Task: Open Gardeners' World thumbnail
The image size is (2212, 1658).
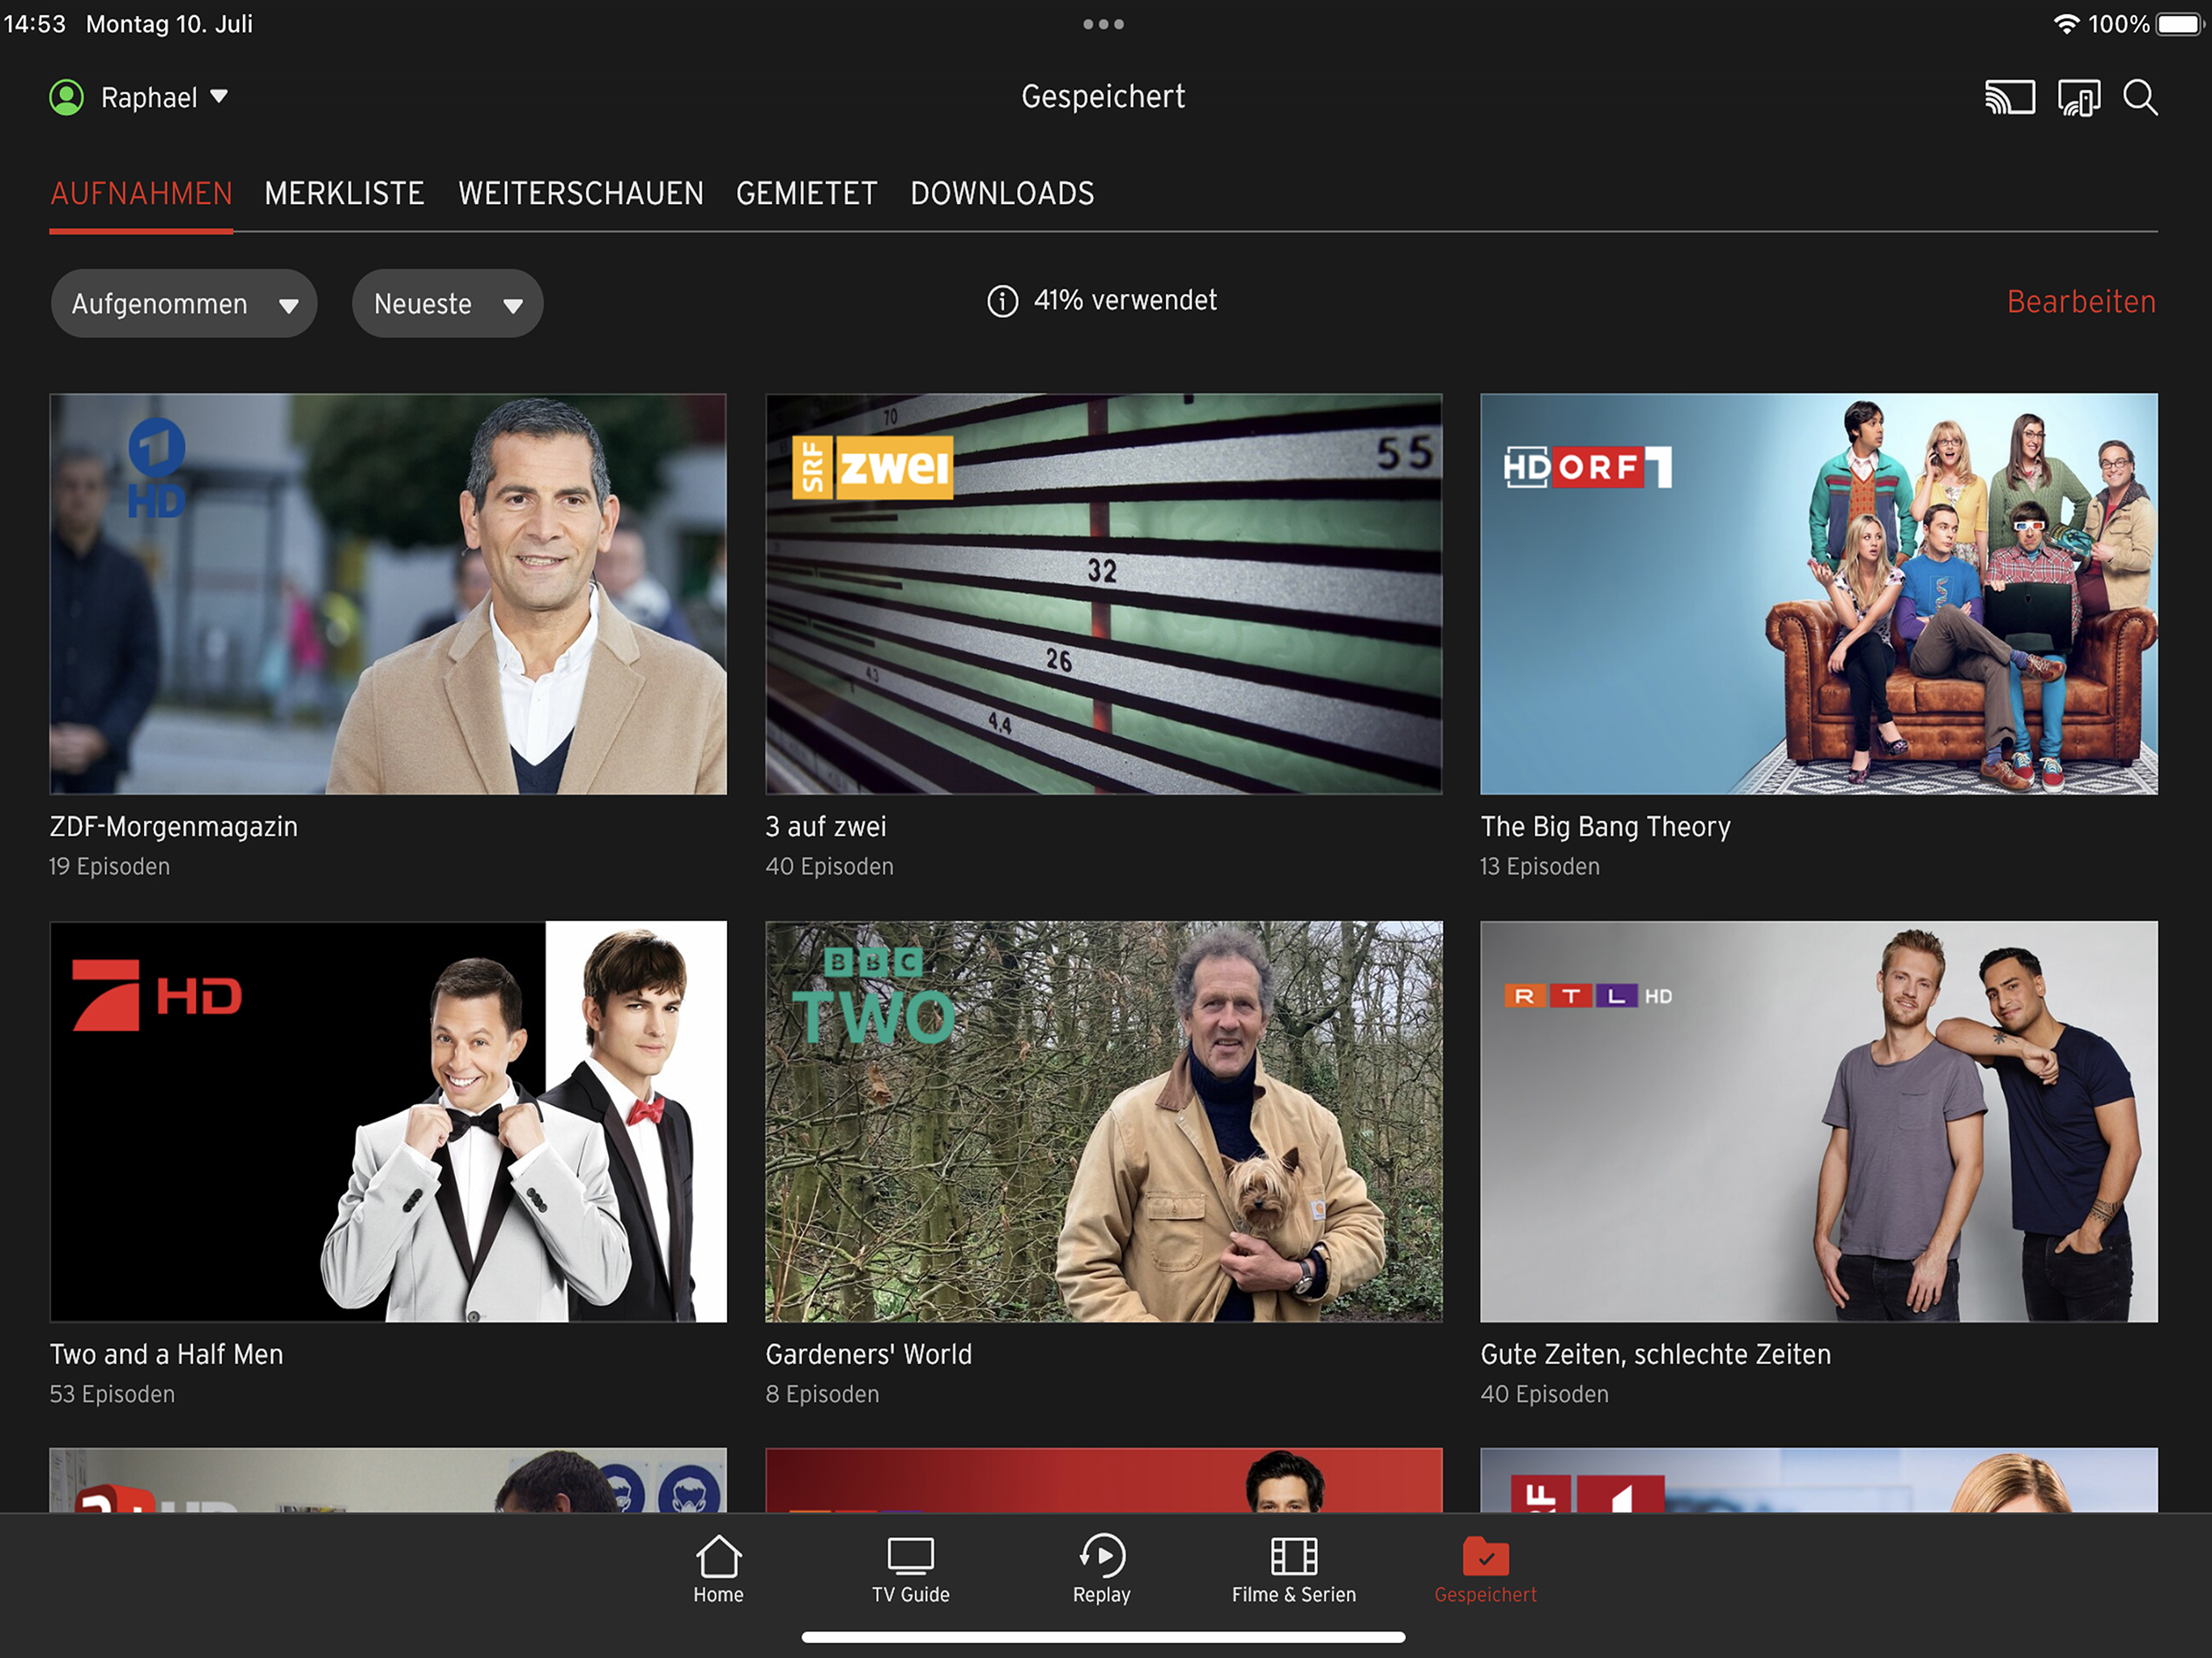Action: coord(1103,1121)
